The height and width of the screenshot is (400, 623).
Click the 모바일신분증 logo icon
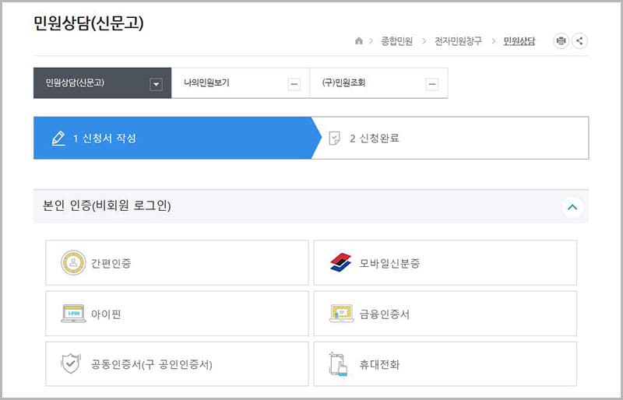(x=341, y=263)
